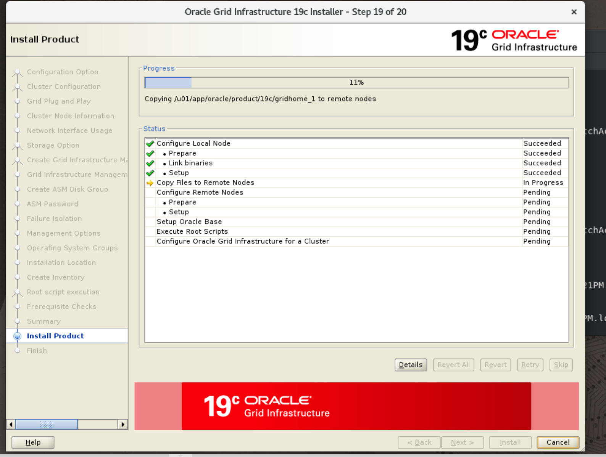Select the Setup Oracle Base row
The image size is (606, 457).
coord(356,222)
